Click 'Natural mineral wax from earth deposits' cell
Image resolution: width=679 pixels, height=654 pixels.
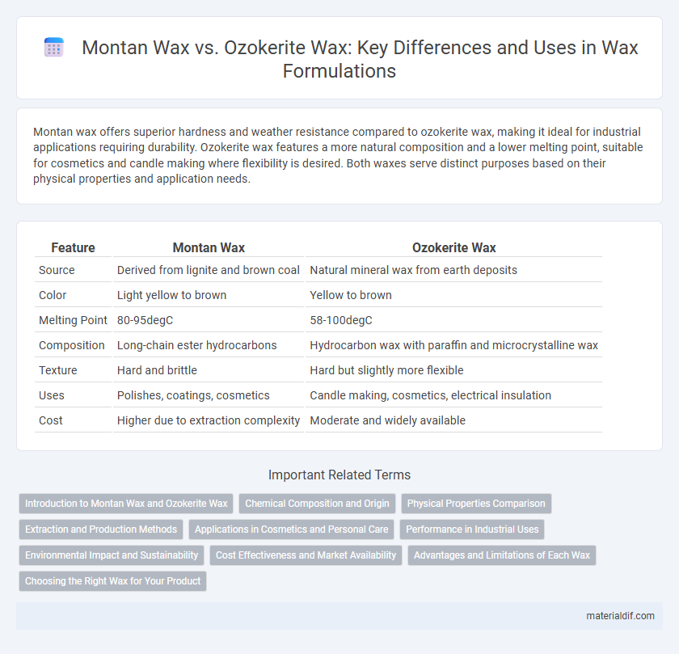tap(453, 270)
